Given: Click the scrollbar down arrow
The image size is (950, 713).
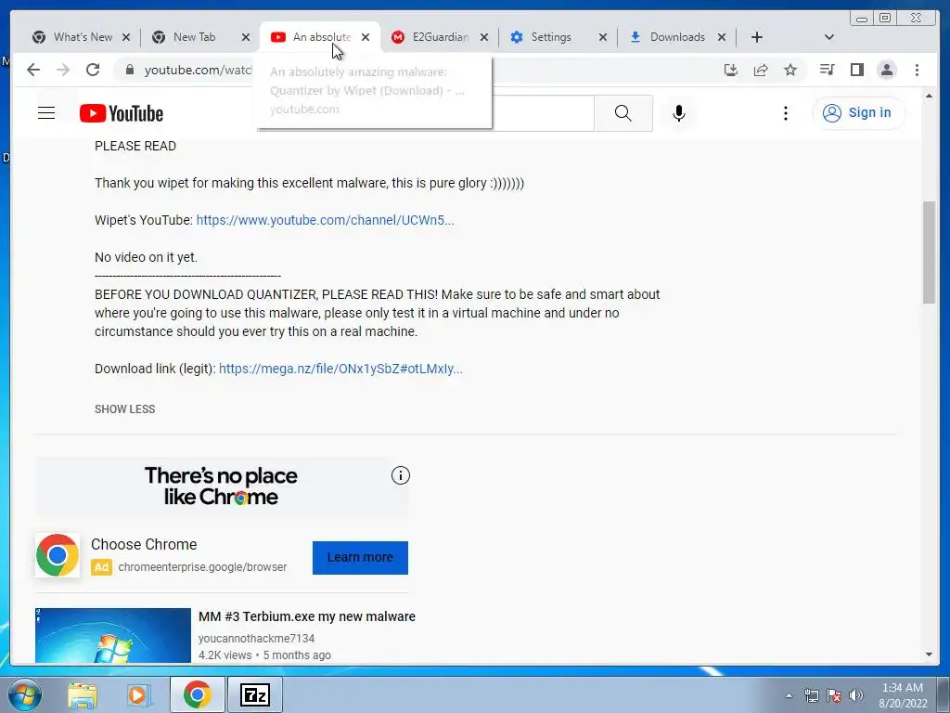Looking at the screenshot, I should pos(929,655).
